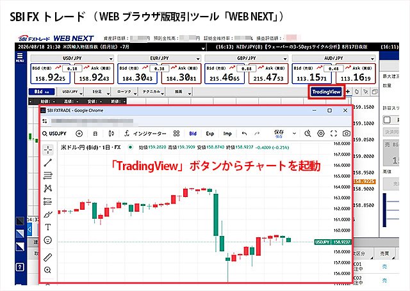This screenshot has height=291, width=410.
Task: Click USD/JPY Bid 158.9225 sell price box
Action: [x=50, y=74]
